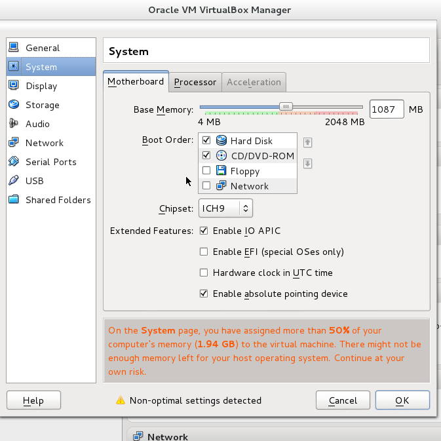Image resolution: width=441 pixels, height=441 pixels.
Task: Click Network icon in background manager window
Action: coord(138,436)
